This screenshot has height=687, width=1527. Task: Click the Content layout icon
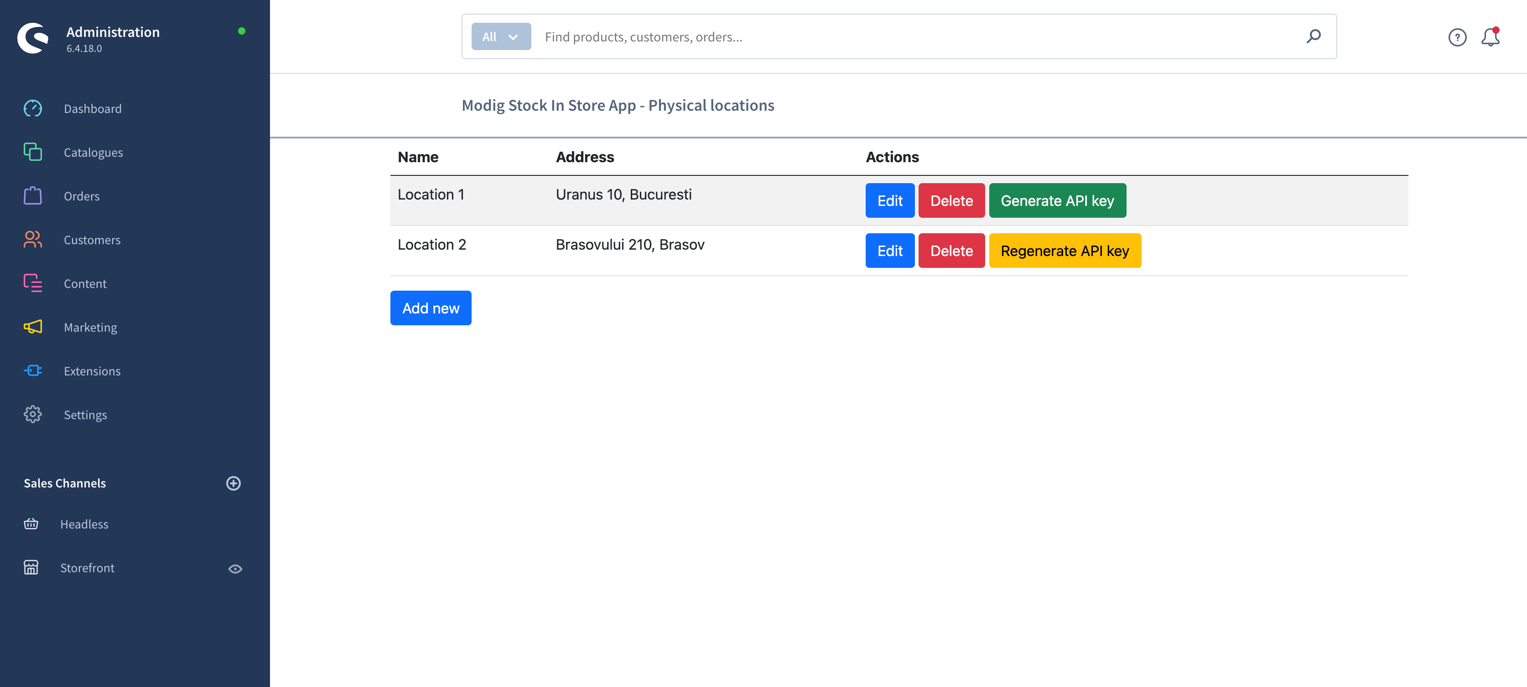[x=32, y=283]
